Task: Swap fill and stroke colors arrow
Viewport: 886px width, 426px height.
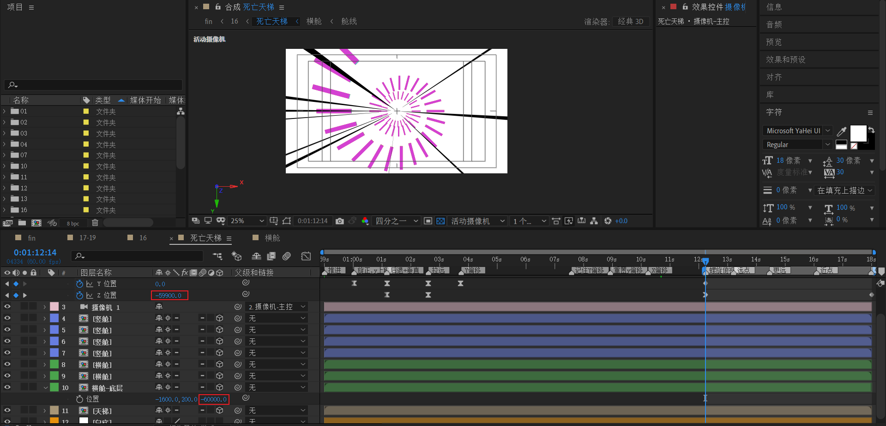Action: 871,130
